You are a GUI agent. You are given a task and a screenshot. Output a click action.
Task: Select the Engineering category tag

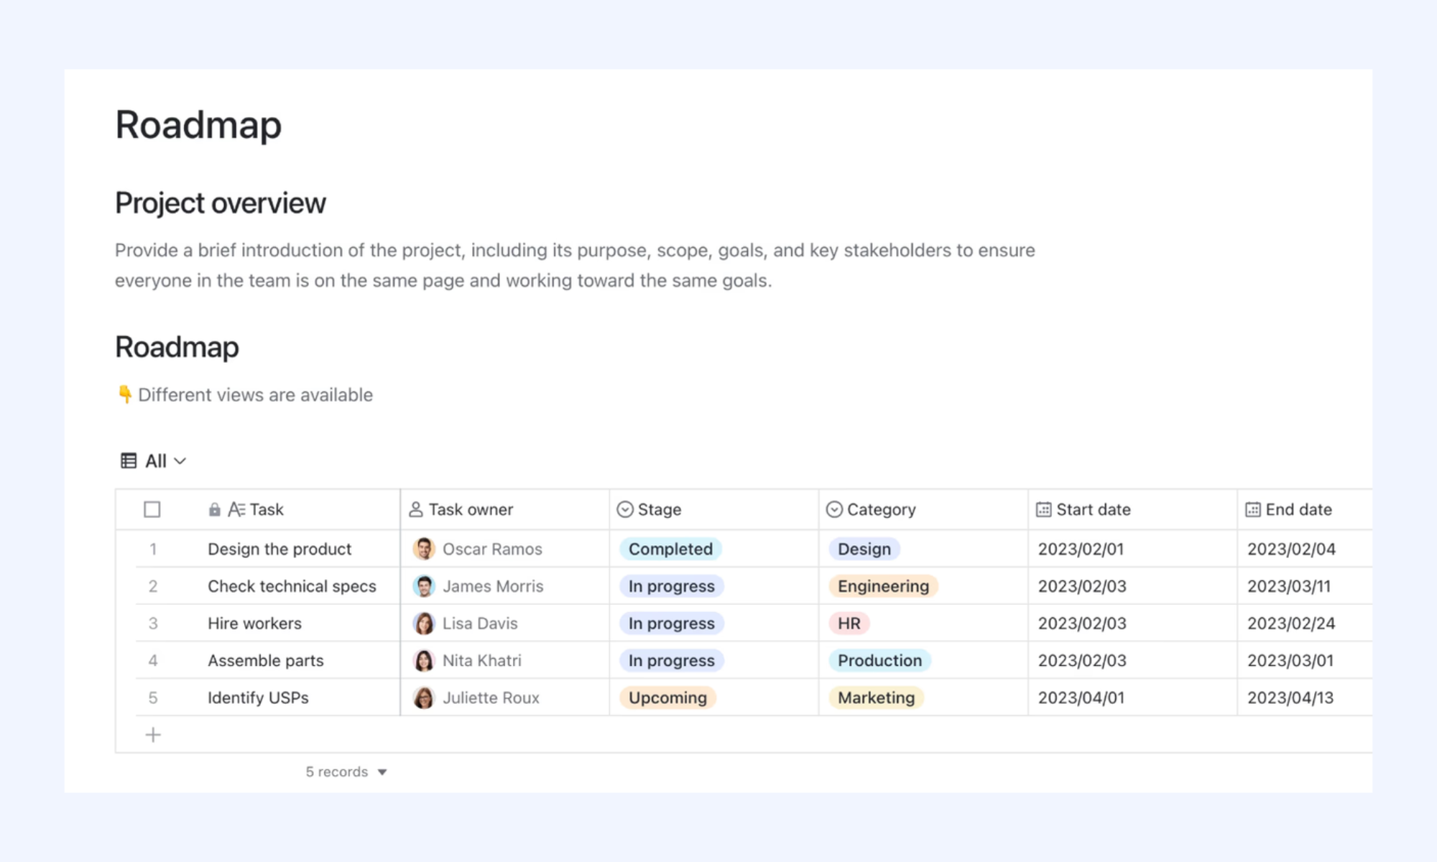[883, 586]
